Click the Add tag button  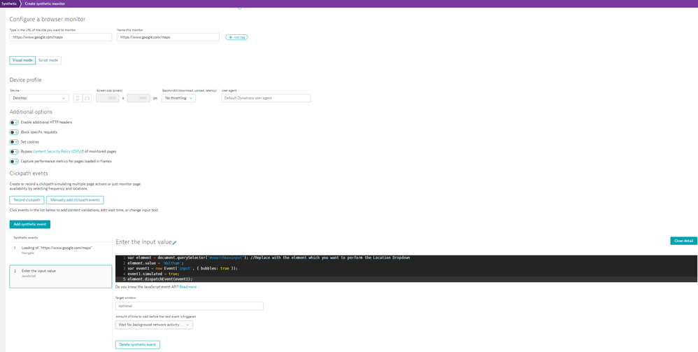click(x=236, y=37)
